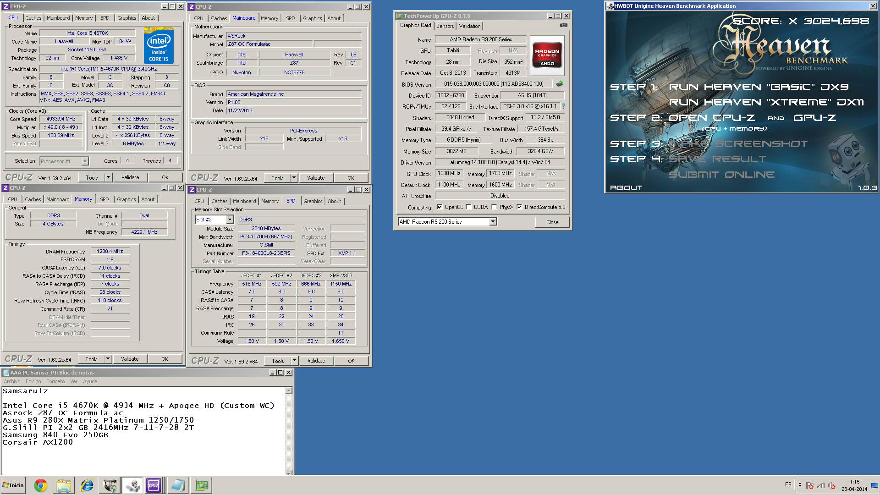Open the Inicio start button
Screen dimensions: 880x495
point(13,485)
